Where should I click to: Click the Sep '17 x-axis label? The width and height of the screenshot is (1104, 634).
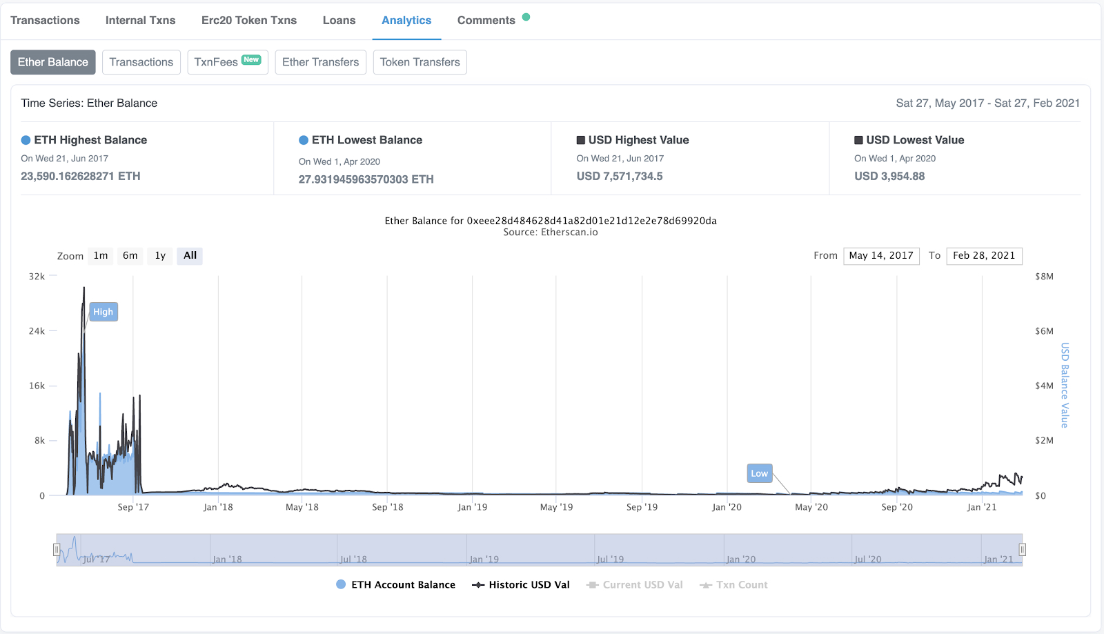(x=133, y=507)
